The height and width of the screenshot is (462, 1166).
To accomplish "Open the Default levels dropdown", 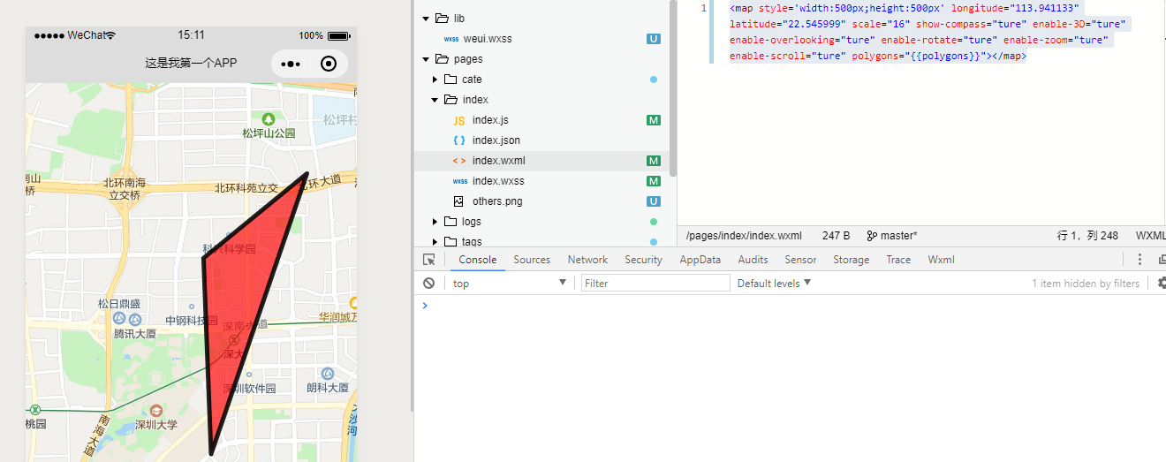I will point(774,284).
